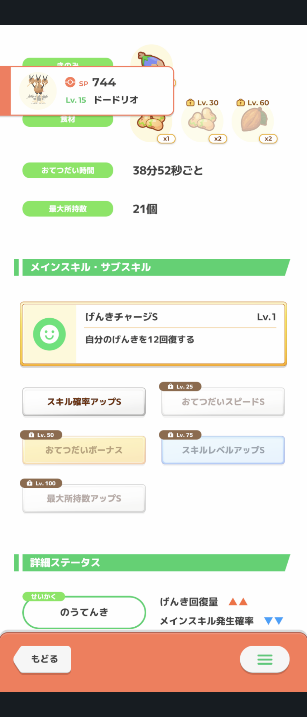Select the 最大所持数アップS subskill

[x=84, y=498]
